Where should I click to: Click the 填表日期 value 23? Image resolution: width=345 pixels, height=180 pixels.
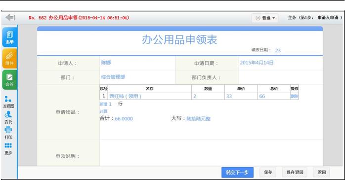pos(278,50)
